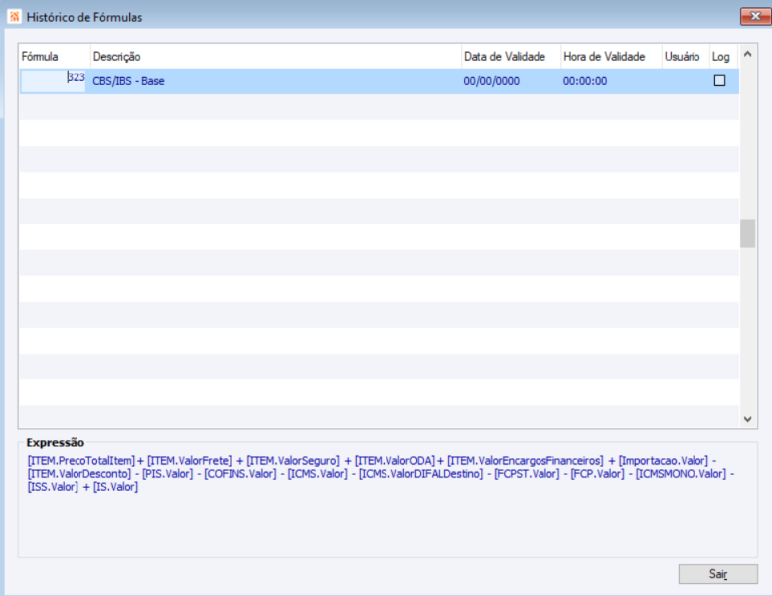Sort by the Descrição column header

pos(276,56)
